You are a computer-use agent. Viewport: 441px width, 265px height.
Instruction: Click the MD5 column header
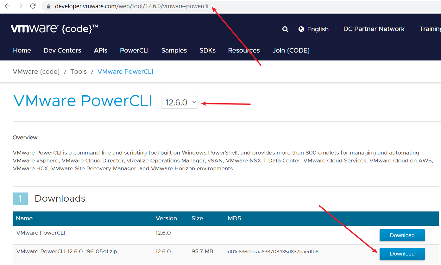point(234,218)
